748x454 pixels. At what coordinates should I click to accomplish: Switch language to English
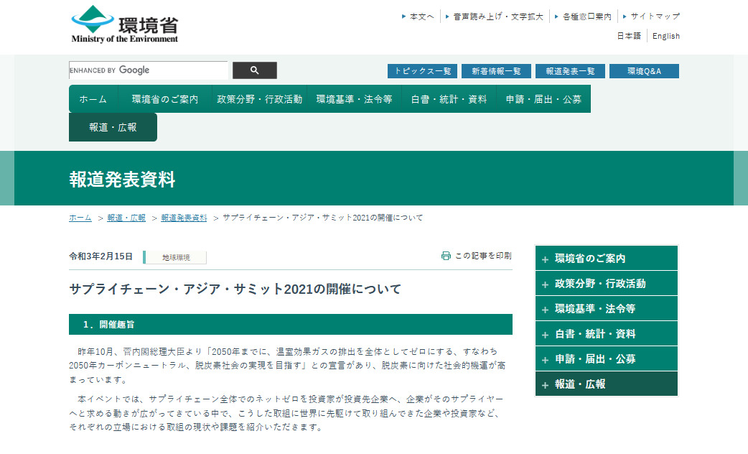click(x=665, y=36)
